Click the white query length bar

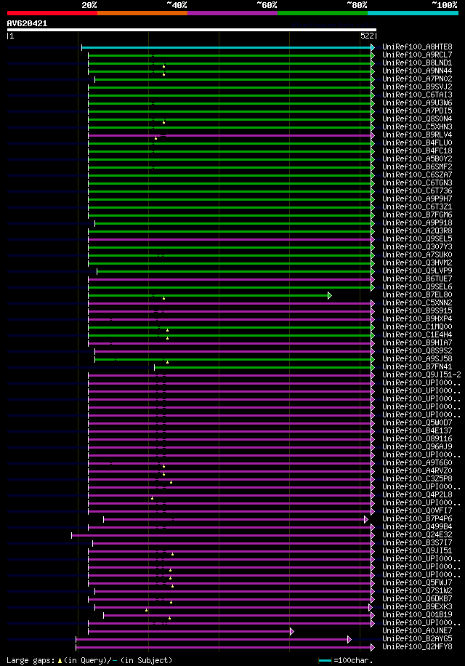(x=191, y=30)
